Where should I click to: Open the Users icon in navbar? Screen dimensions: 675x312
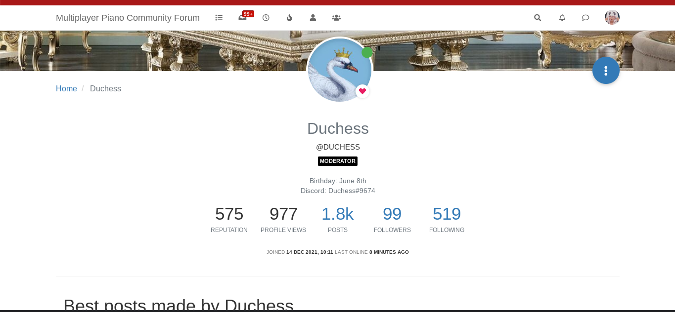click(313, 18)
